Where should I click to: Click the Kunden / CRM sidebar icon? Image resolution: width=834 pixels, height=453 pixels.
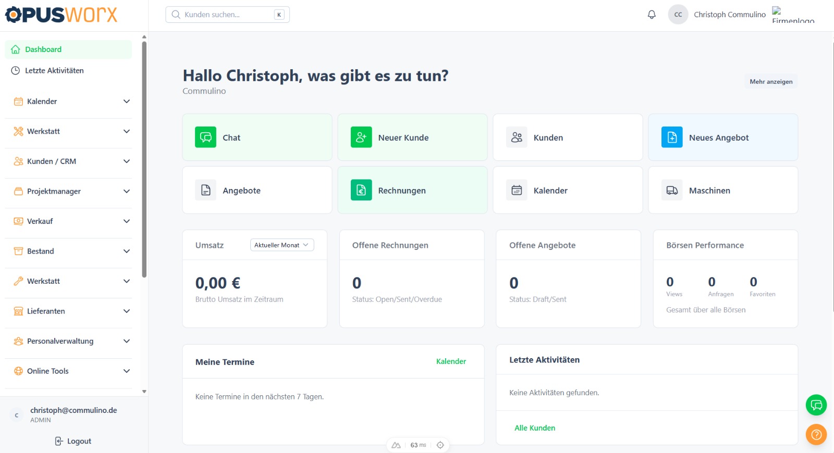tap(18, 161)
